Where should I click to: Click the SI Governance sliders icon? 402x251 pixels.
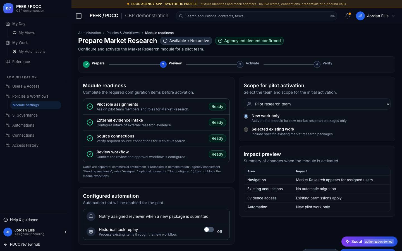[x=8, y=115]
